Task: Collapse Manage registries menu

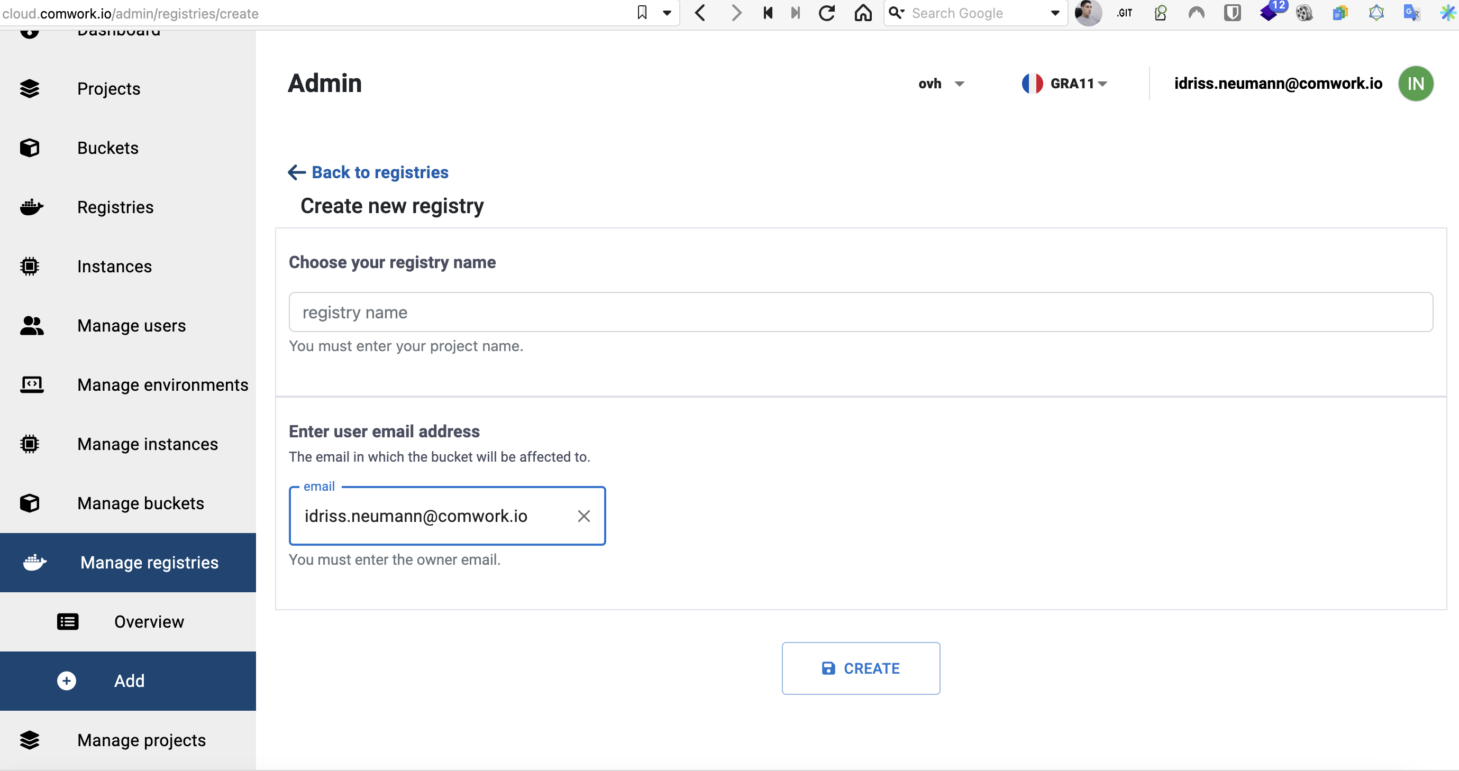Action: click(x=128, y=563)
